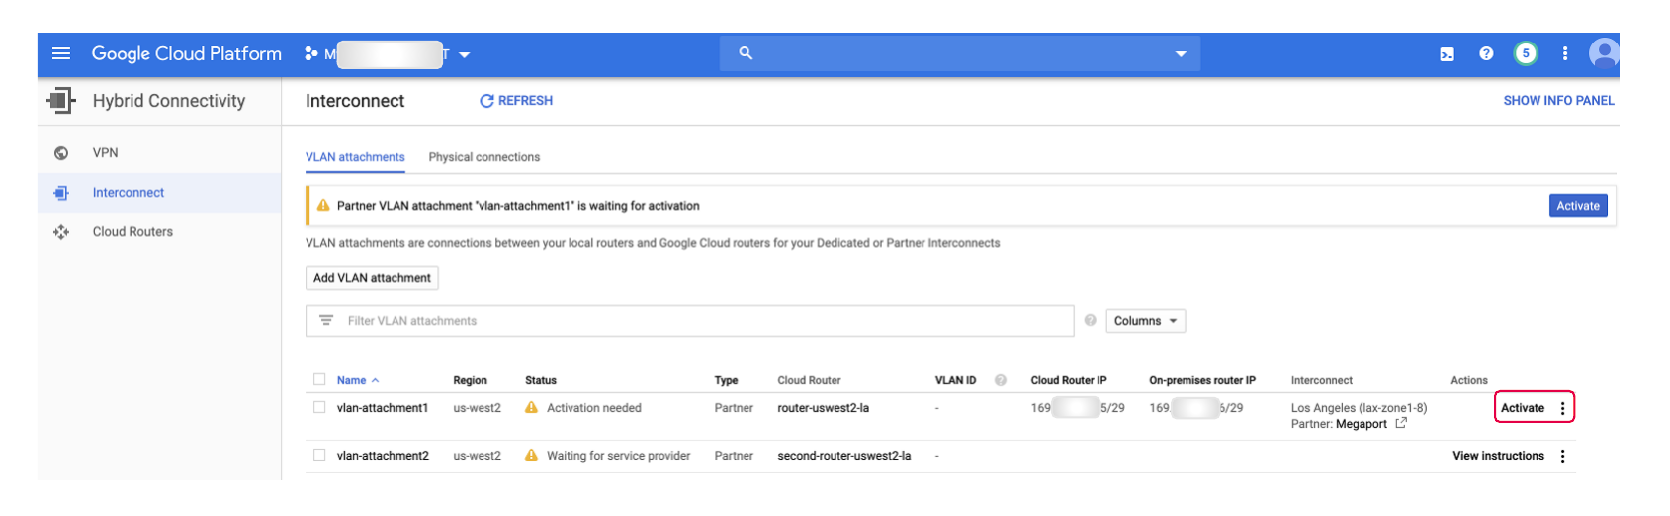Screen dimensions: 1670x516
Task: Open more actions for vlan-attachment2
Action: pos(1562,456)
